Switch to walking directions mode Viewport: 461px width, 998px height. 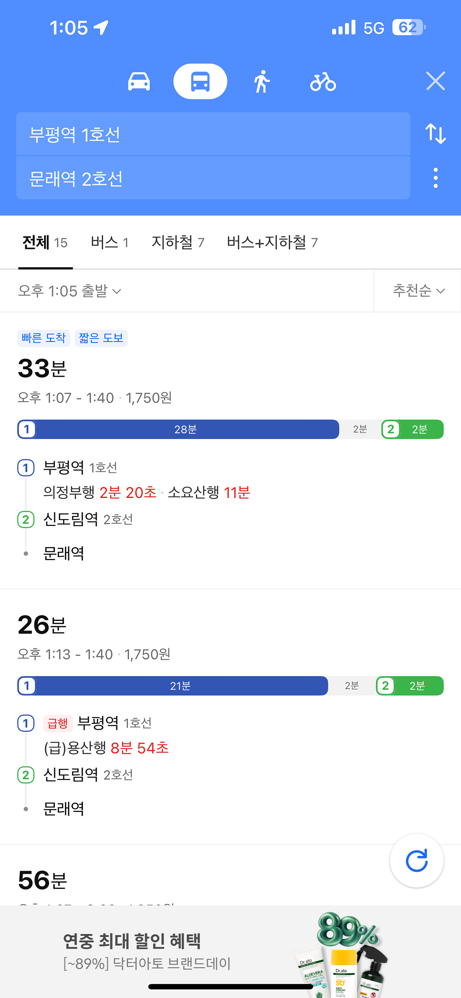(262, 82)
